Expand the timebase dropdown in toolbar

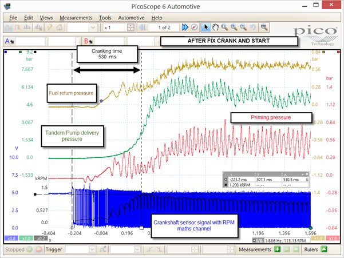point(93,27)
